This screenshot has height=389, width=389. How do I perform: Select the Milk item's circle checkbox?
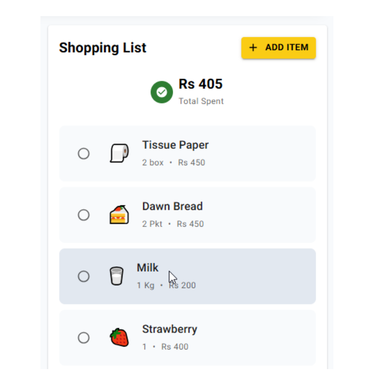(84, 276)
